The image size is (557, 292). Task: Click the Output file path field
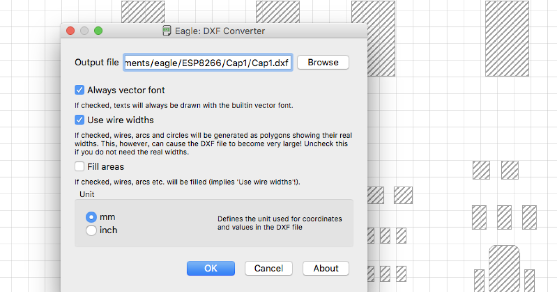pos(208,63)
